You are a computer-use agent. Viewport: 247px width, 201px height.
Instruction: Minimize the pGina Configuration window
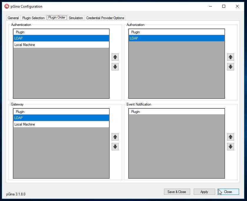tap(210, 6)
